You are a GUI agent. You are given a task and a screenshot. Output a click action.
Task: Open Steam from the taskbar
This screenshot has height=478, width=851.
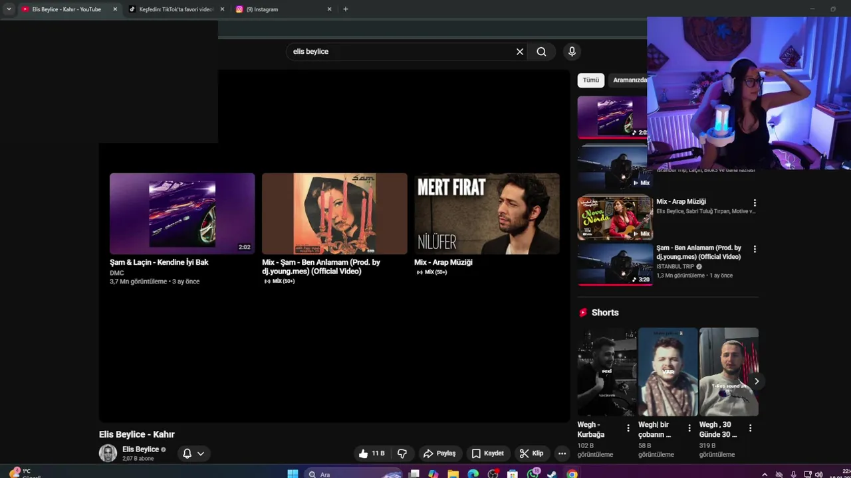click(x=552, y=474)
